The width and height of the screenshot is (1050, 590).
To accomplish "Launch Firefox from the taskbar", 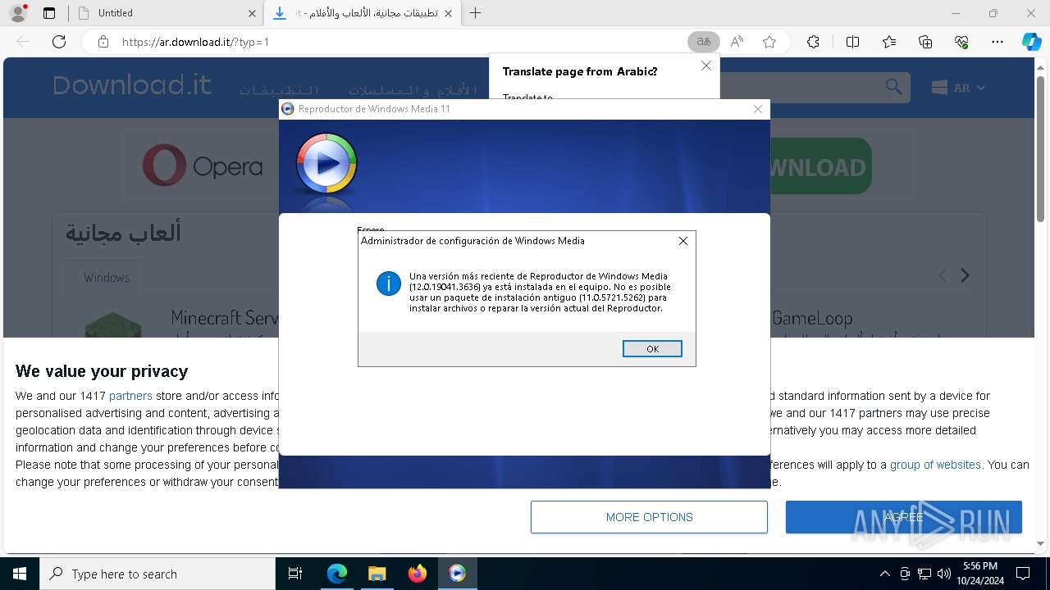I will 418,574.
